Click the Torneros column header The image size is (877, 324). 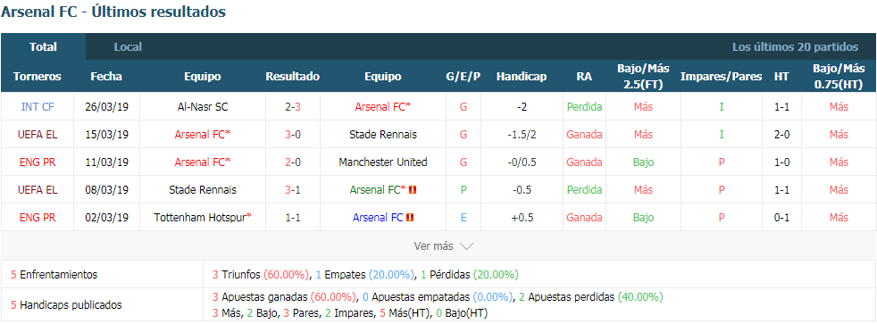tap(38, 77)
